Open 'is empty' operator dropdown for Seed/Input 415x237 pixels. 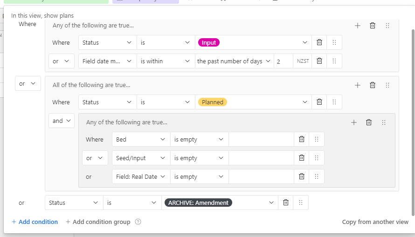199,158
